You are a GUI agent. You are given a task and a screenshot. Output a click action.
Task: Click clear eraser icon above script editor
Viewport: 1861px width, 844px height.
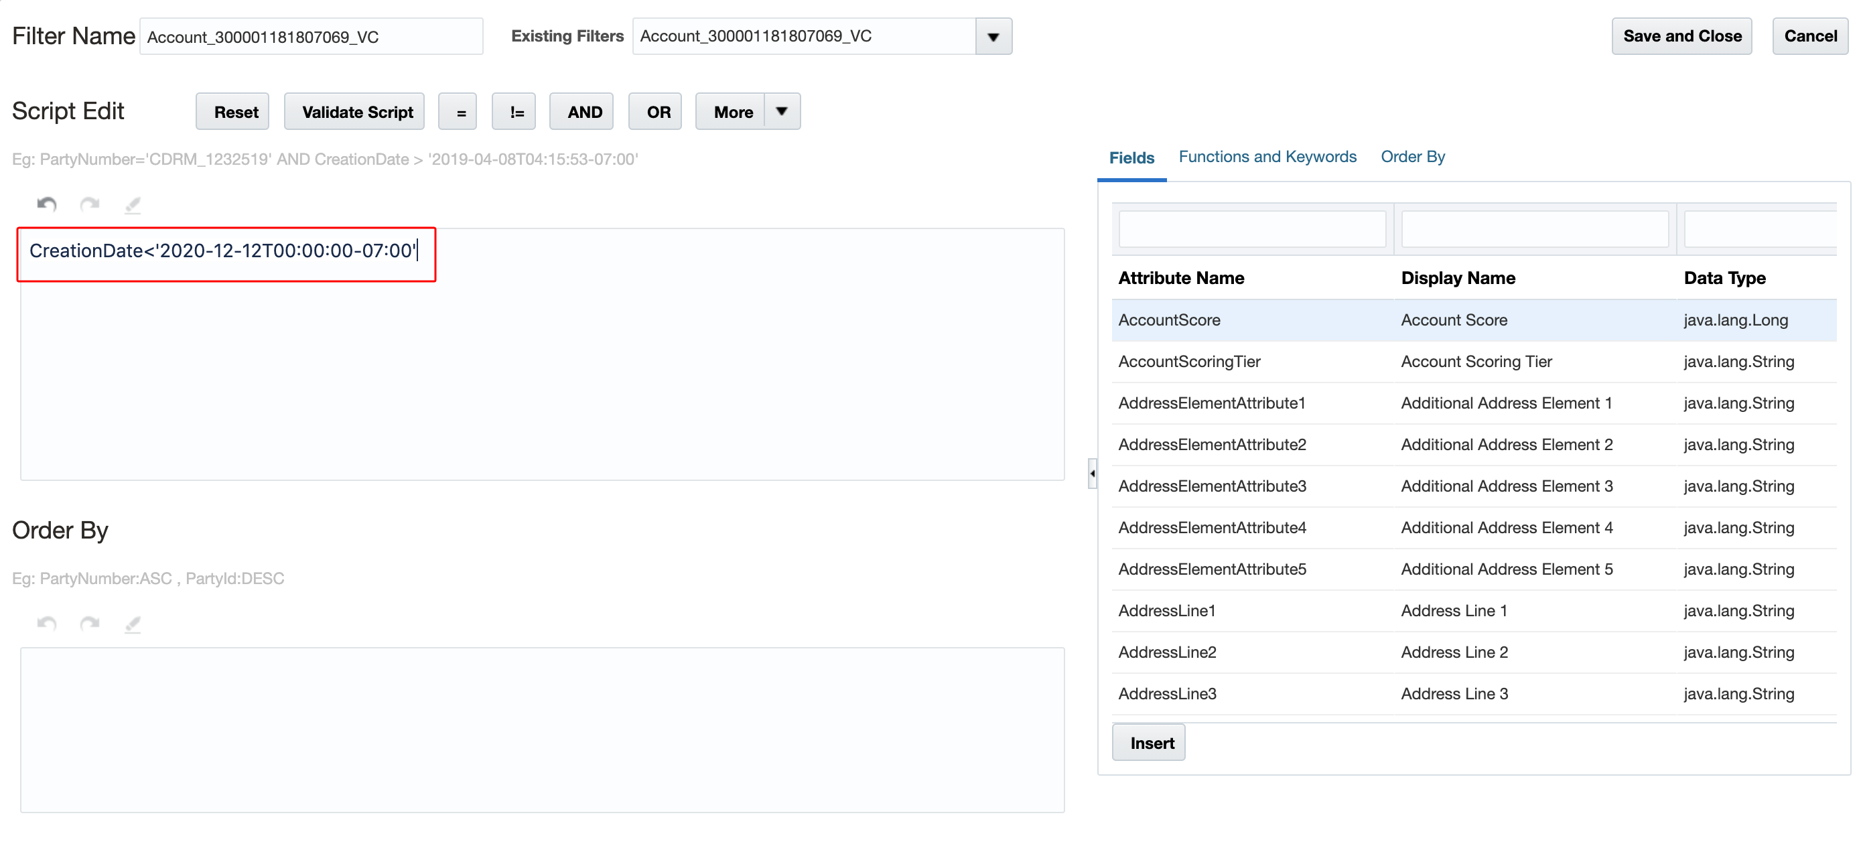132,204
